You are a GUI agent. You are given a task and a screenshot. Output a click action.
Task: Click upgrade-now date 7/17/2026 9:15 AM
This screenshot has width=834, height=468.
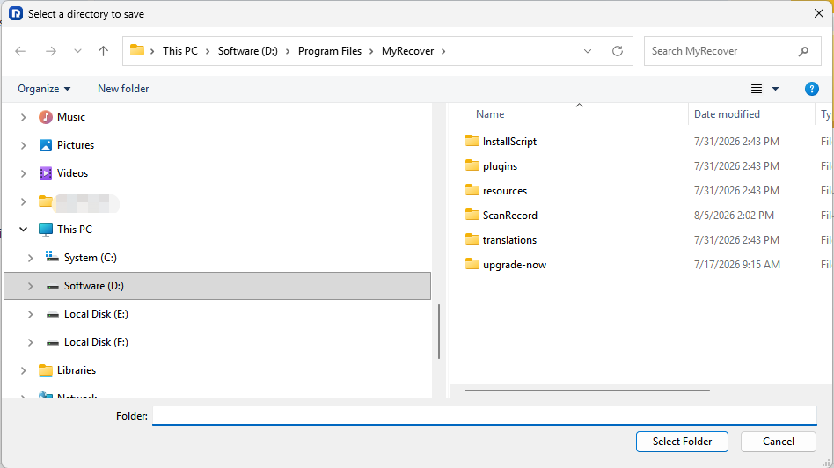tap(736, 265)
